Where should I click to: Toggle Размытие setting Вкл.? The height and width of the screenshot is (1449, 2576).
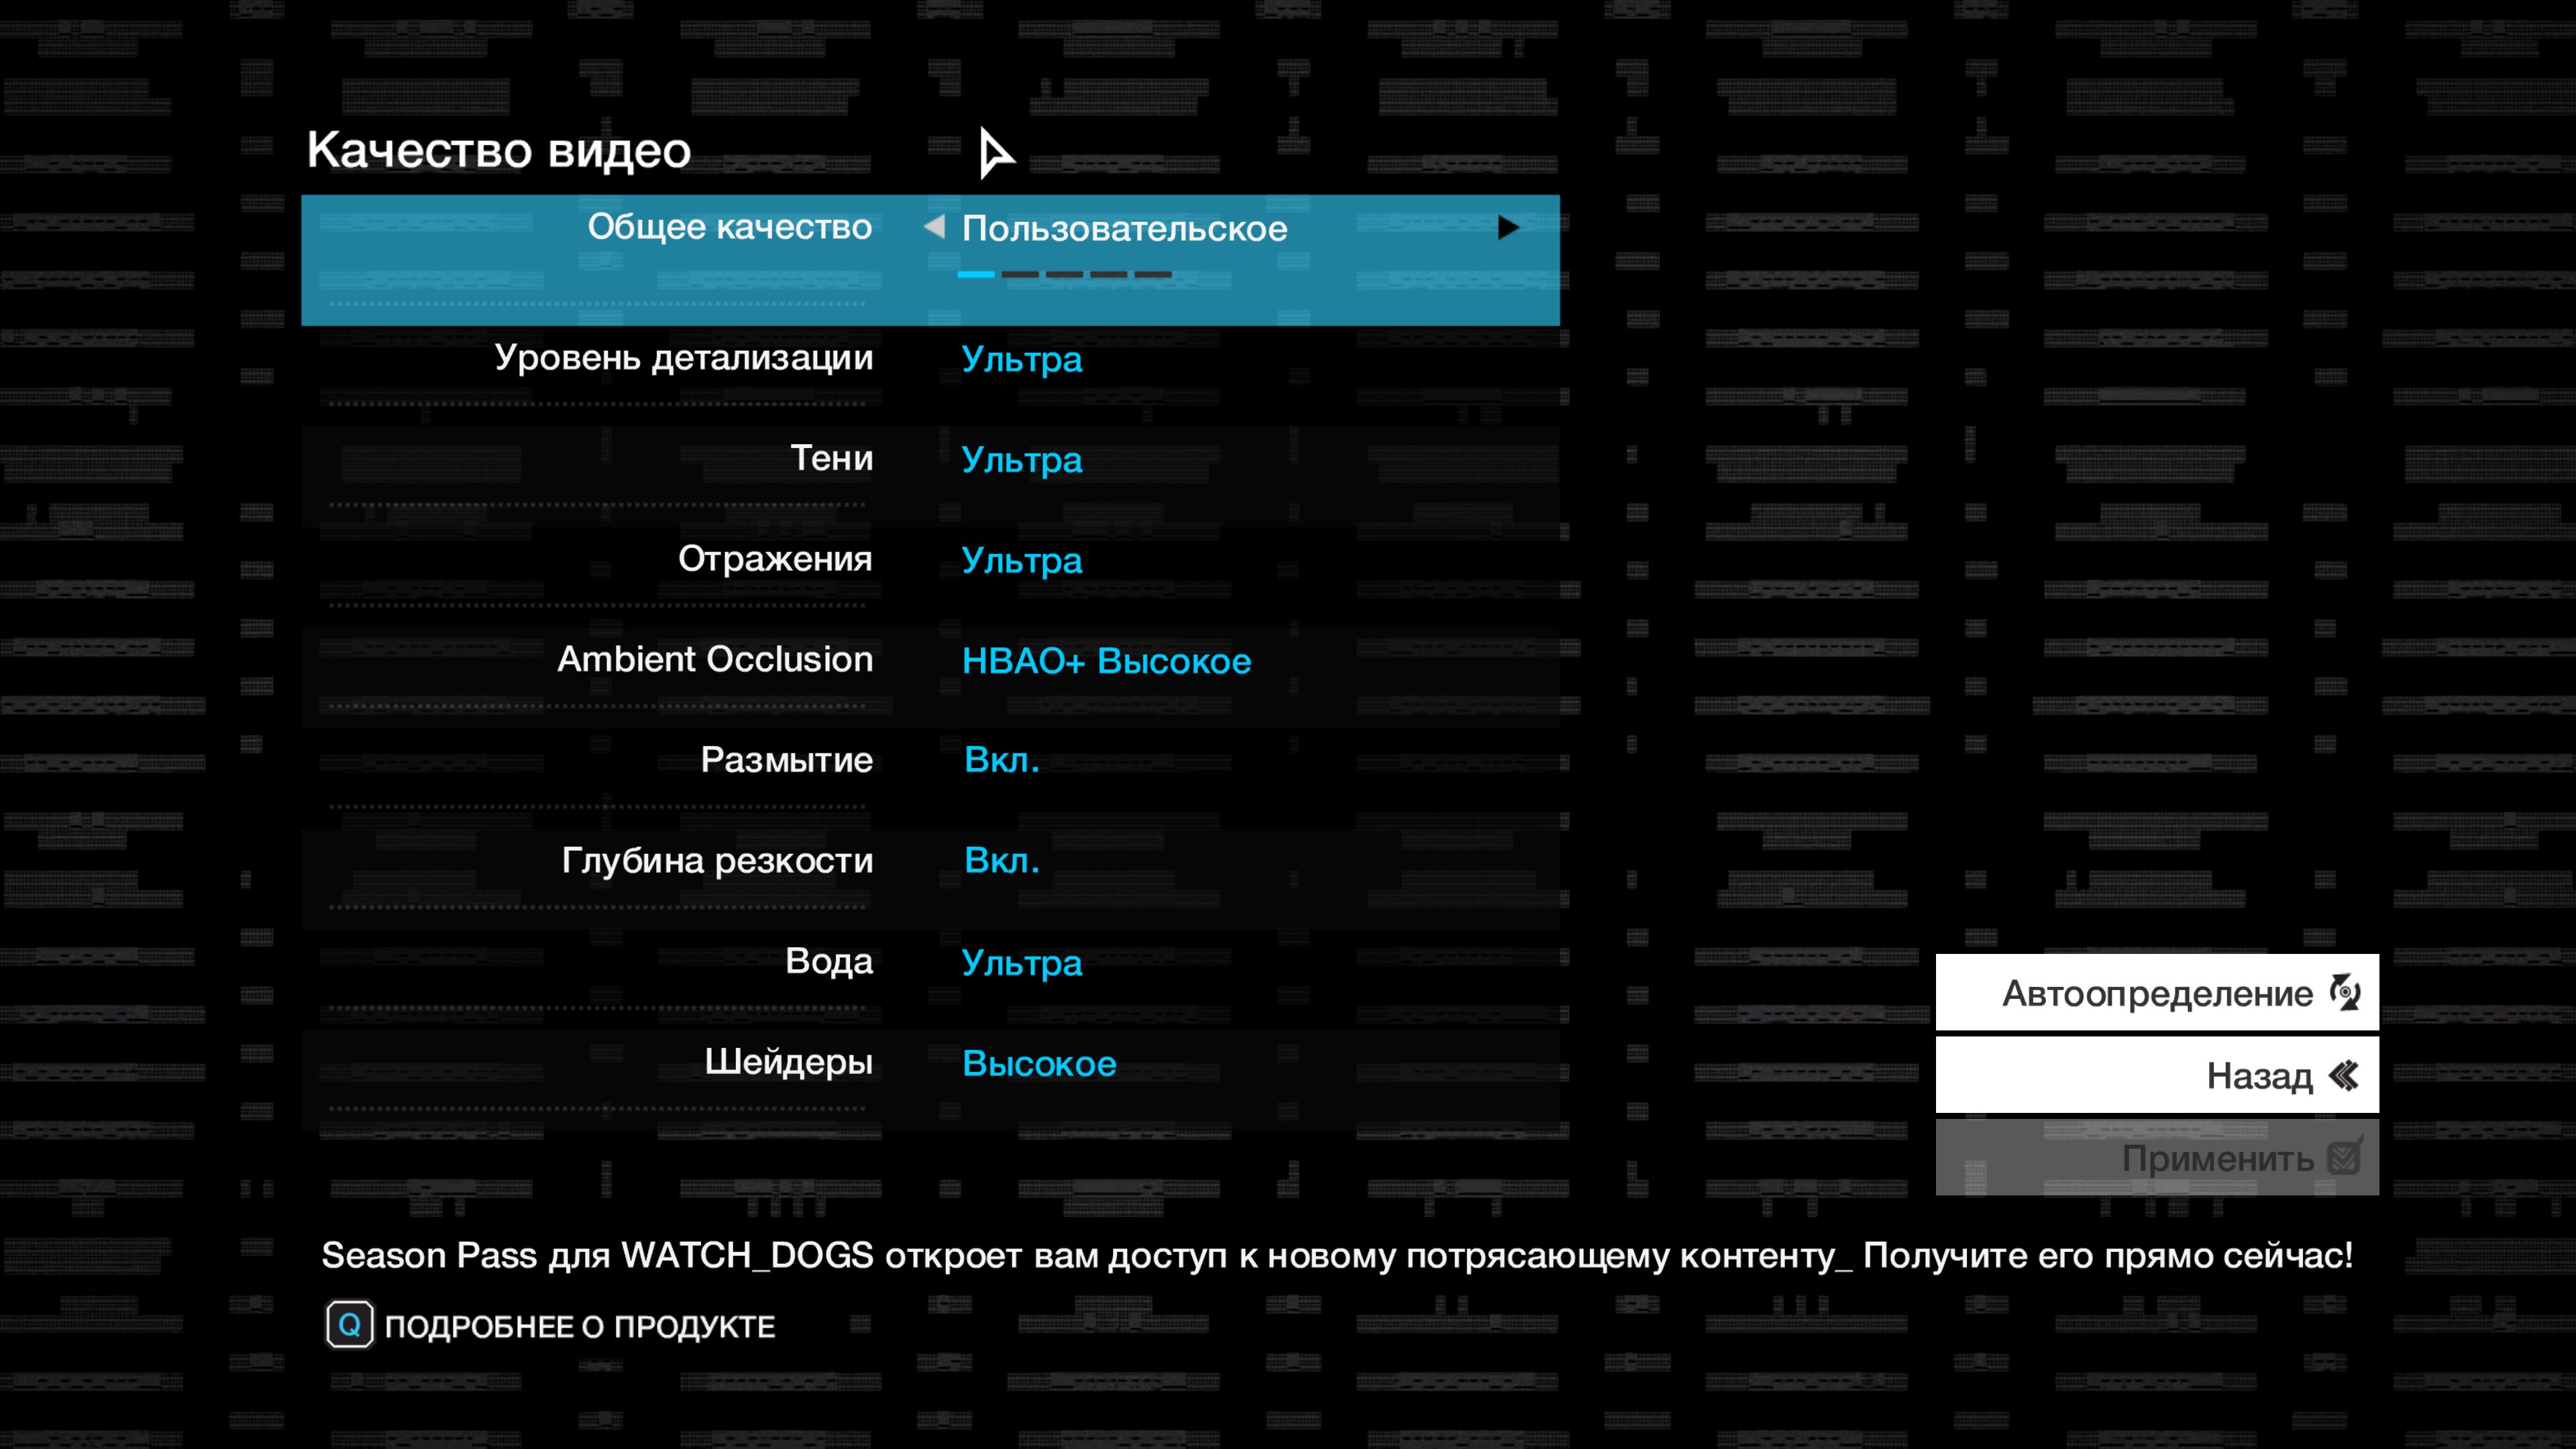pos(1001,760)
